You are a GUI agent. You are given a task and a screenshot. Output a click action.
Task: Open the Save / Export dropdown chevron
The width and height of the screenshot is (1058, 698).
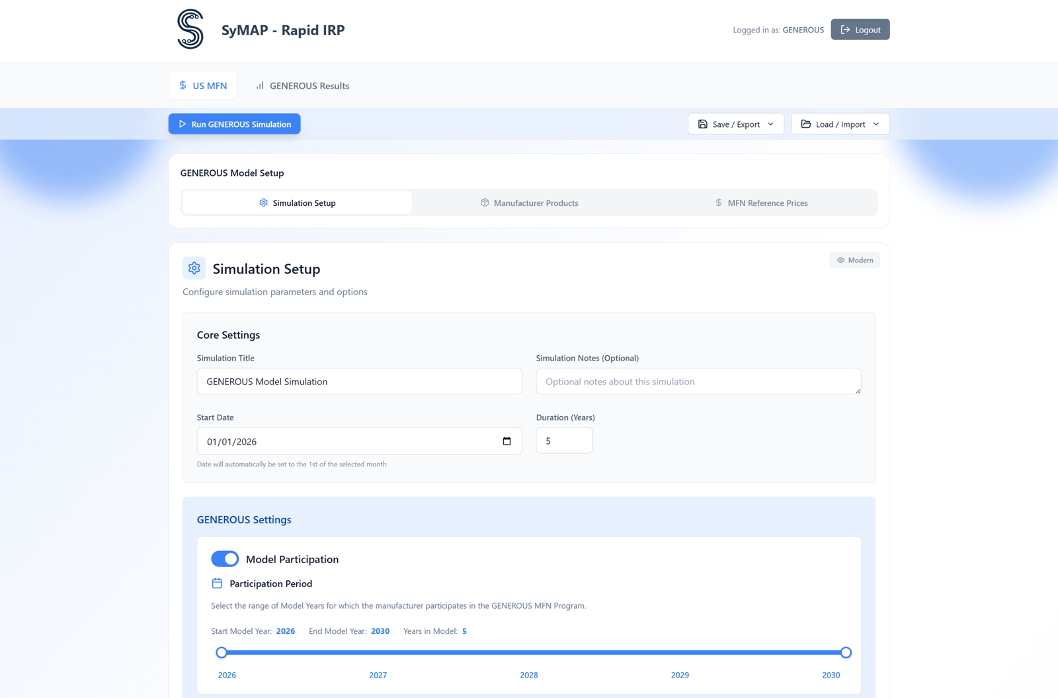click(771, 124)
